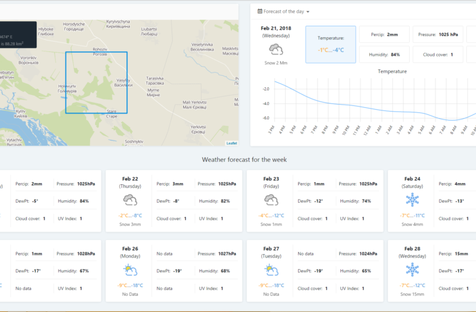Image resolution: width=476 pixels, height=312 pixels.
Task: Click the Feb 26 partly sunny icon
Action: click(x=130, y=270)
